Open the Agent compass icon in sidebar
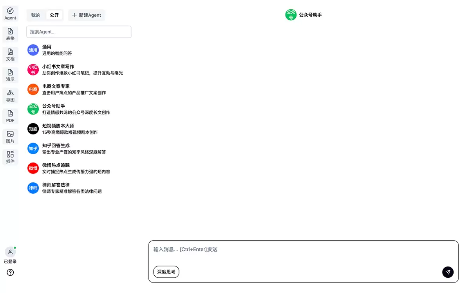This screenshot has width=470, height=293. 10,14
